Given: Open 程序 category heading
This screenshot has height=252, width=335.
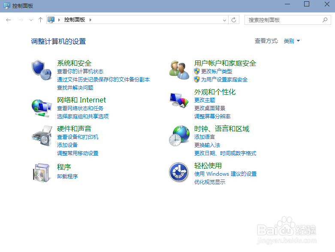Looking at the screenshot, I should (x=64, y=167).
